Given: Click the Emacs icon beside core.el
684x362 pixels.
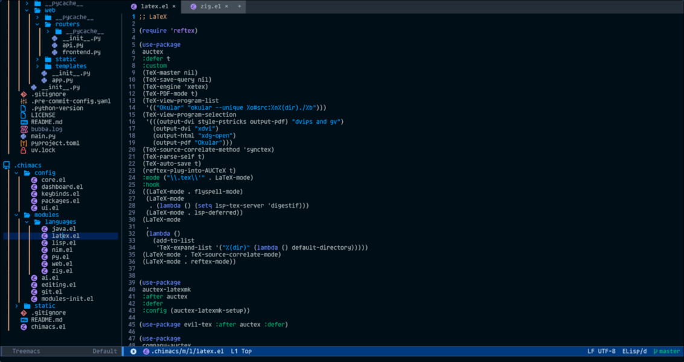Looking at the screenshot, I should tap(35, 180).
